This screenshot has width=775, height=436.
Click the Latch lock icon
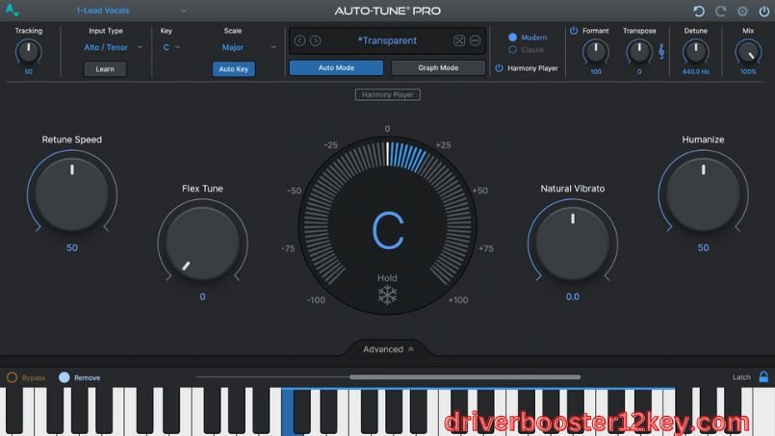(763, 377)
